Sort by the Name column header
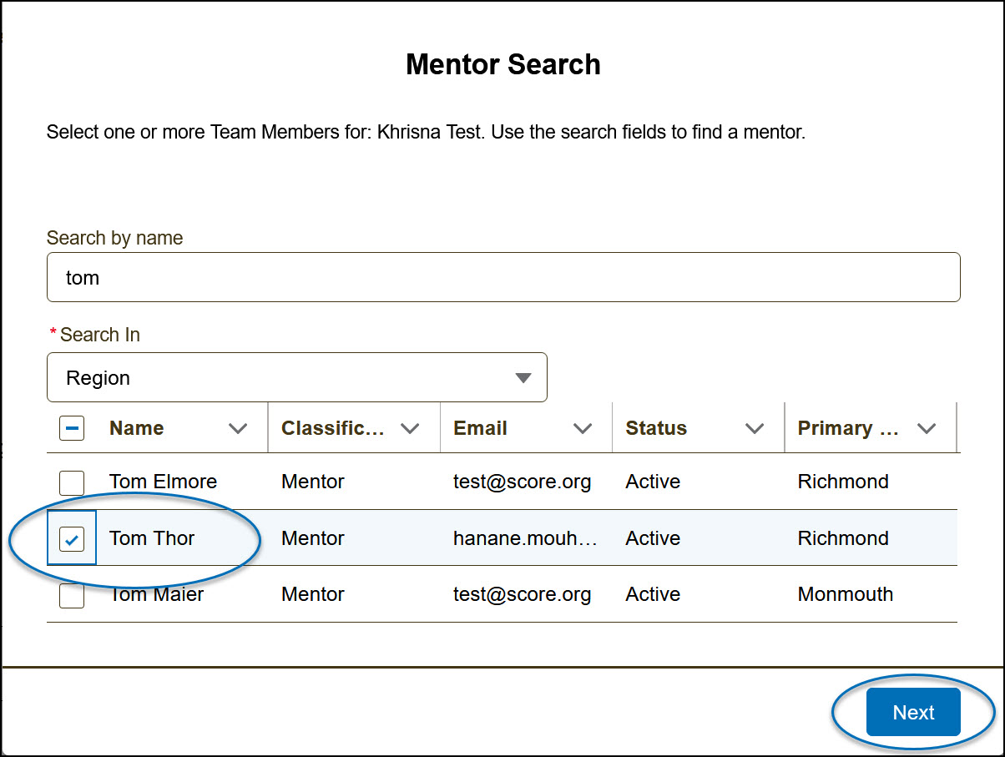The width and height of the screenshot is (1005, 757). point(137,429)
